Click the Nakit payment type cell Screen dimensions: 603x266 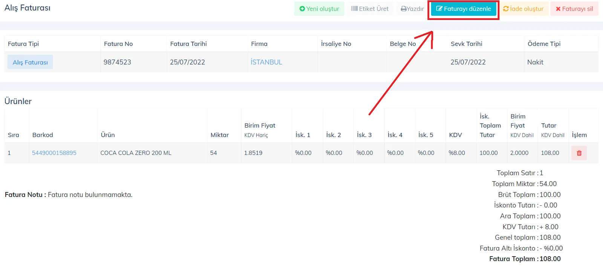tap(535, 62)
